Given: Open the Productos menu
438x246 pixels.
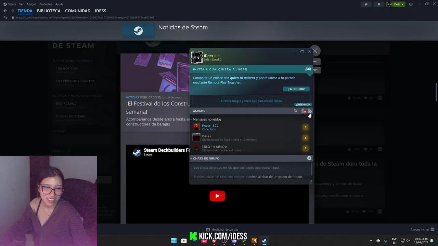Looking at the screenshot, I should 46,4.
